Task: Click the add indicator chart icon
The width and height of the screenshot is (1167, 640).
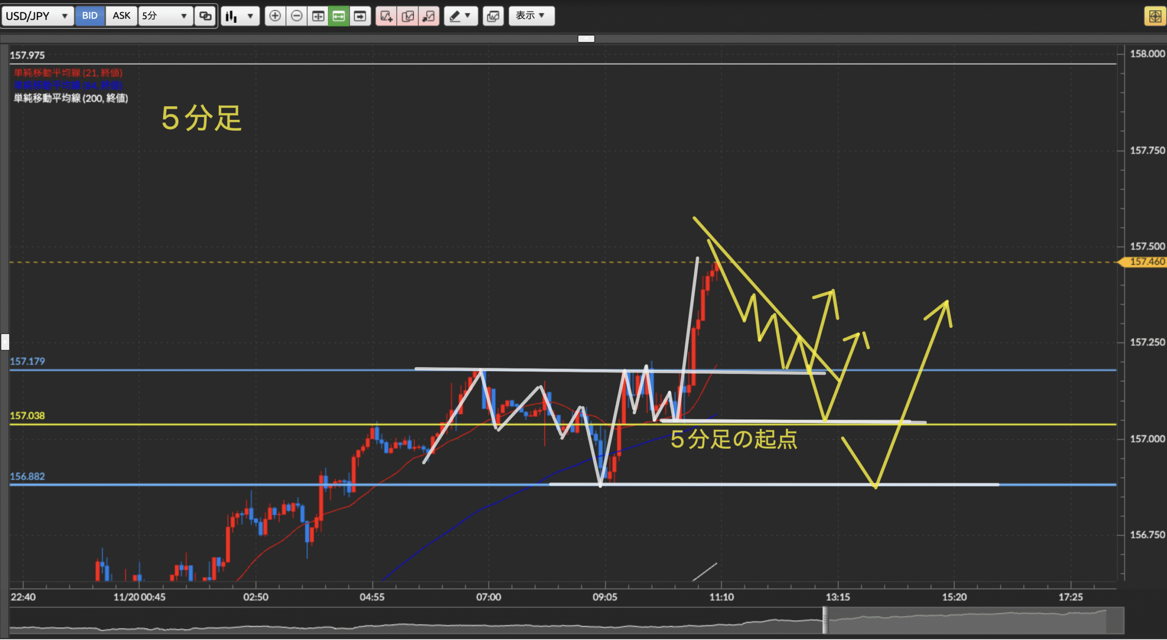Action: point(386,16)
